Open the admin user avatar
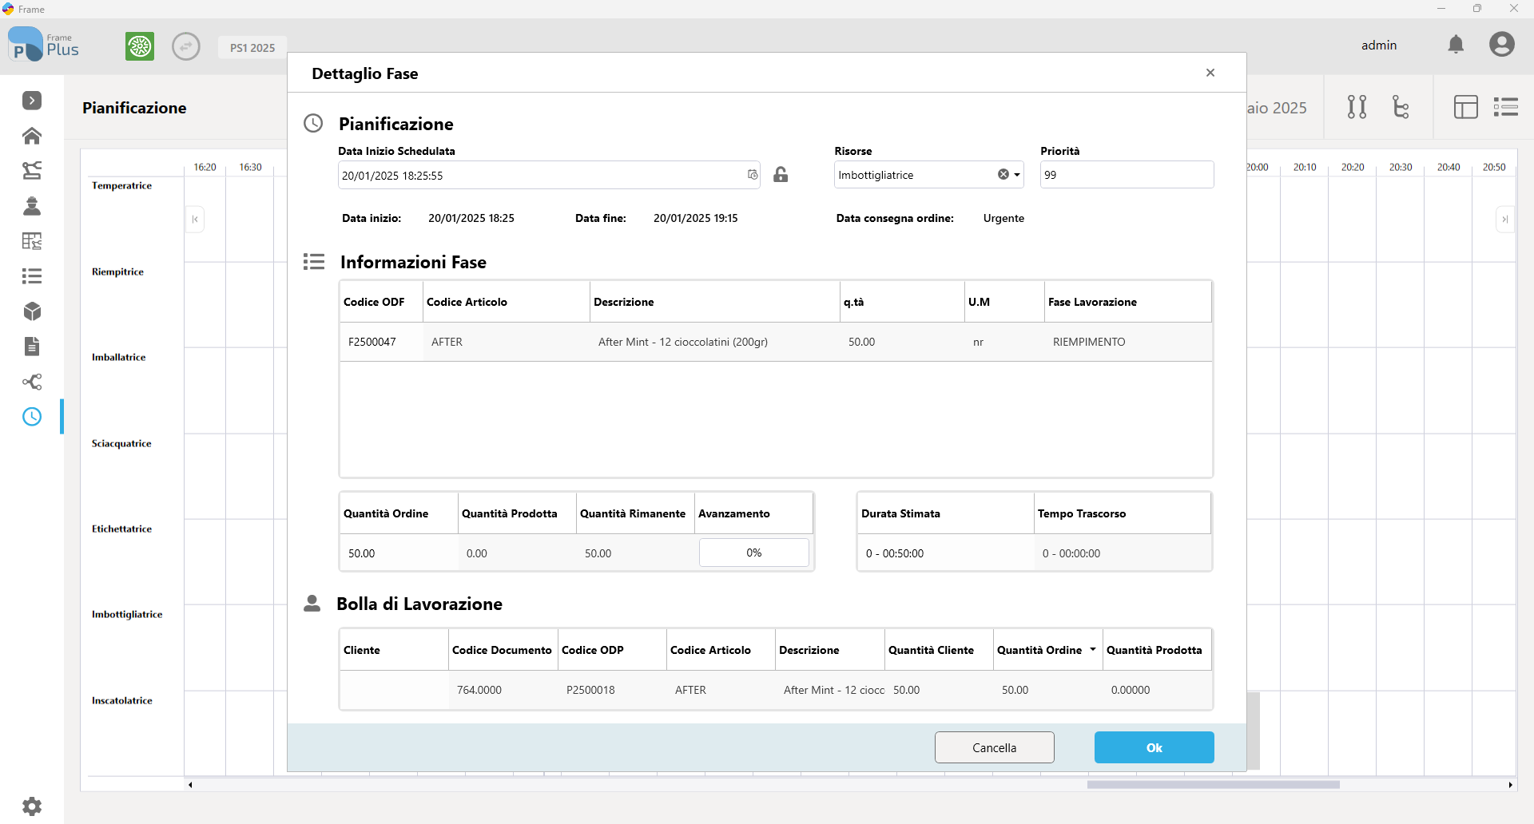This screenshot has width=1534, height=824. tap(1502, 44)
